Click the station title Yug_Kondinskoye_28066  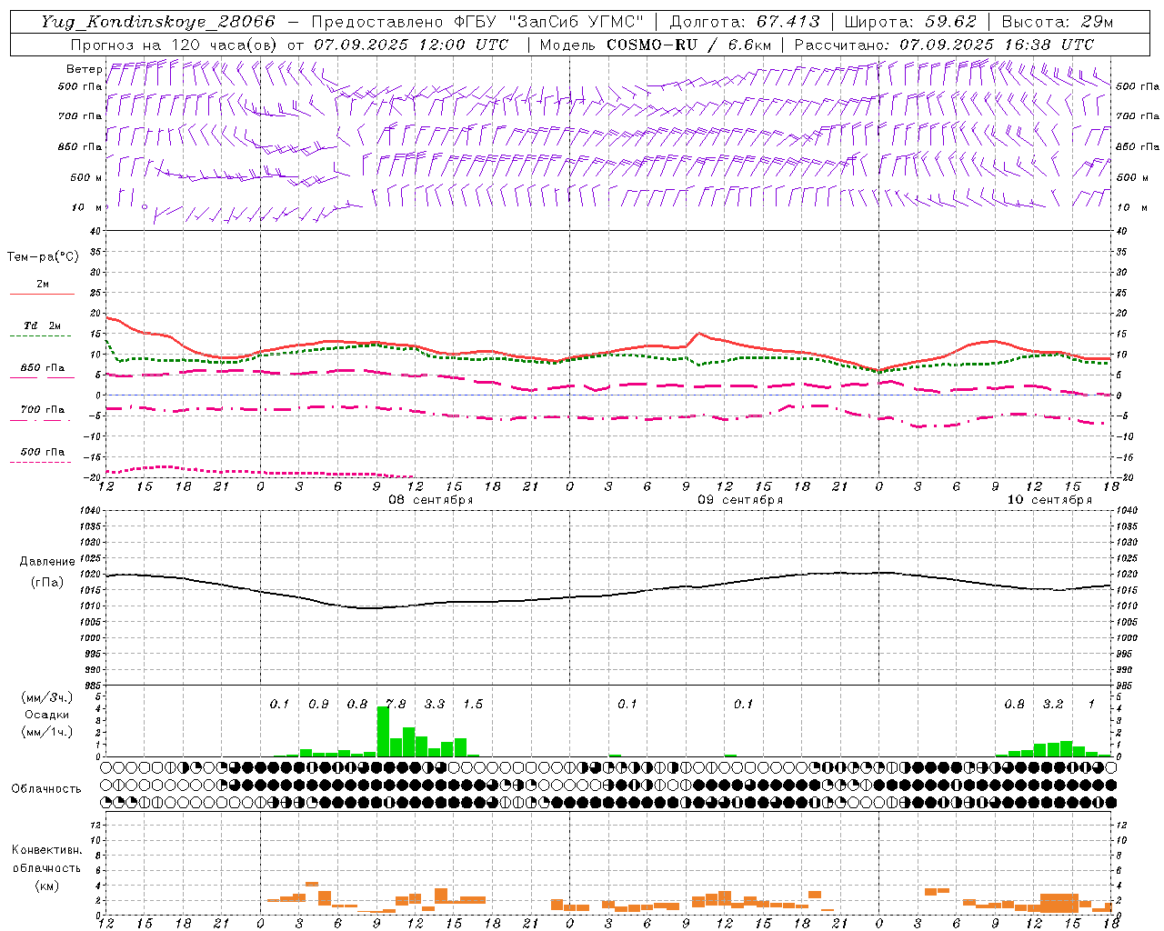(158, 22)
